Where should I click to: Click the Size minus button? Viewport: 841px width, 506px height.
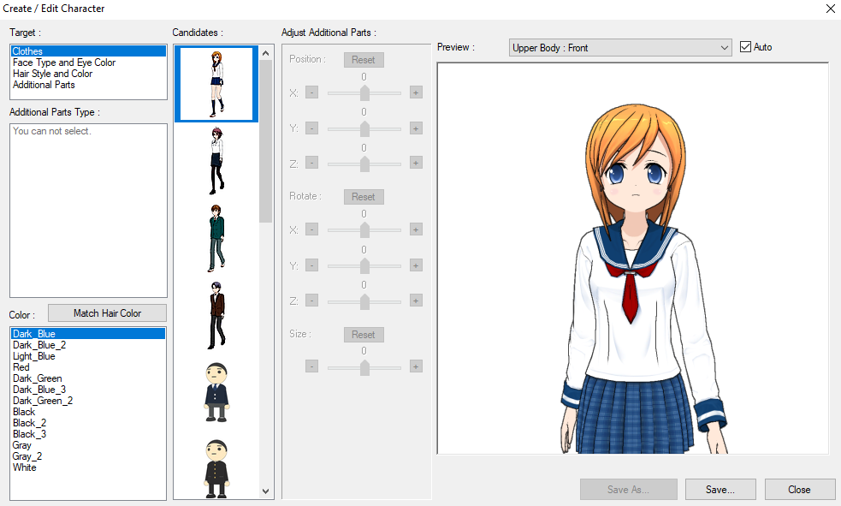(311, 366)
